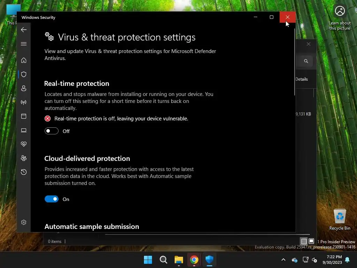Screen dimensions: 357x268
Task: Open the Home section in the sidebar
Action: pos(24,60)
